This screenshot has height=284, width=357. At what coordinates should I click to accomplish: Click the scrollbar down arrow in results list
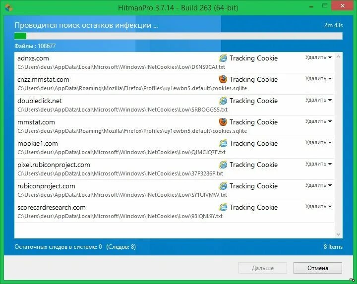pyautogui.click(x=338, y=234)
